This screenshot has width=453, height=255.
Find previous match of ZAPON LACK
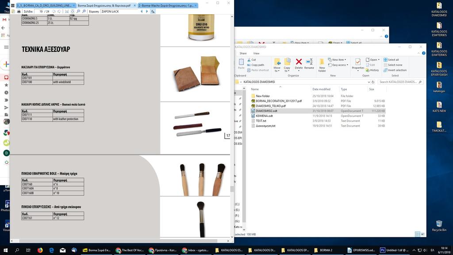point(142,12)
